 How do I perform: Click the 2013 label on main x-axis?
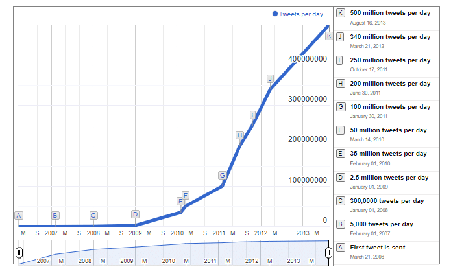click(303, 233)
